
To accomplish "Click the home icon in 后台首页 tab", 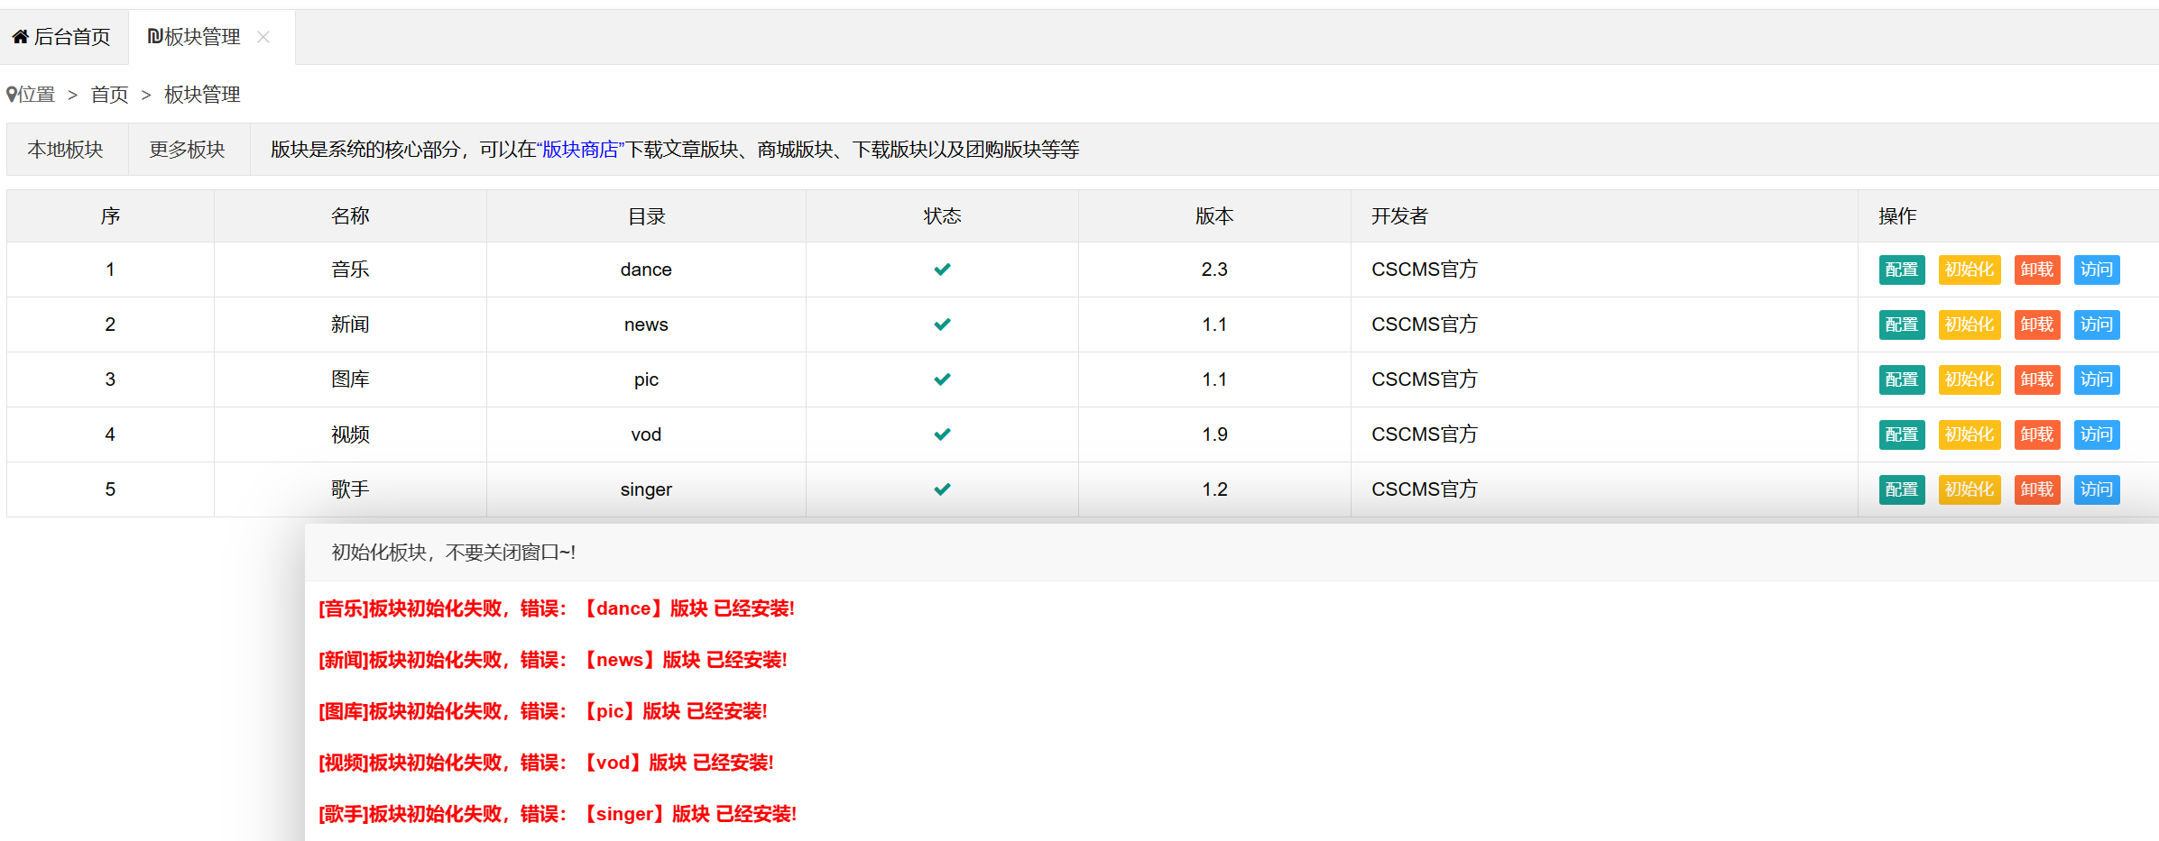I will point(20,37).
